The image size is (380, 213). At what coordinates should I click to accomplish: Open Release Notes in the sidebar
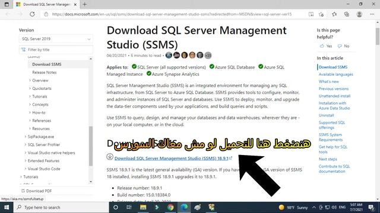coord(45,72)
